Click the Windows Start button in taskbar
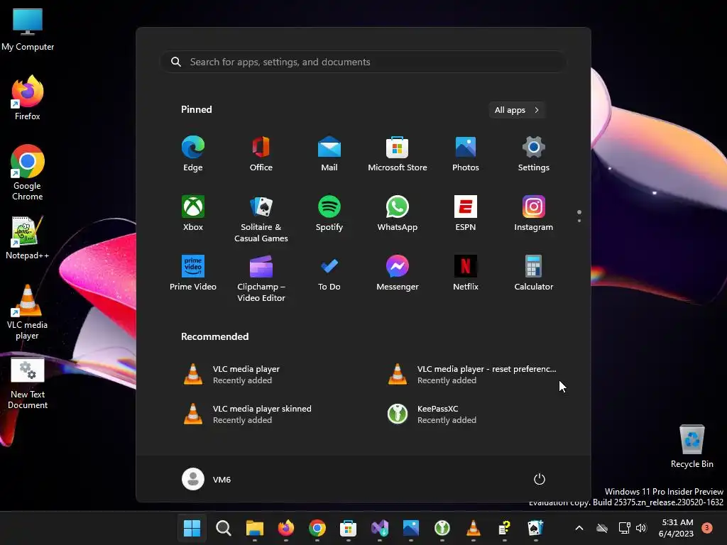Viewport: 727px width, 545px height. (x=192, y=528)
